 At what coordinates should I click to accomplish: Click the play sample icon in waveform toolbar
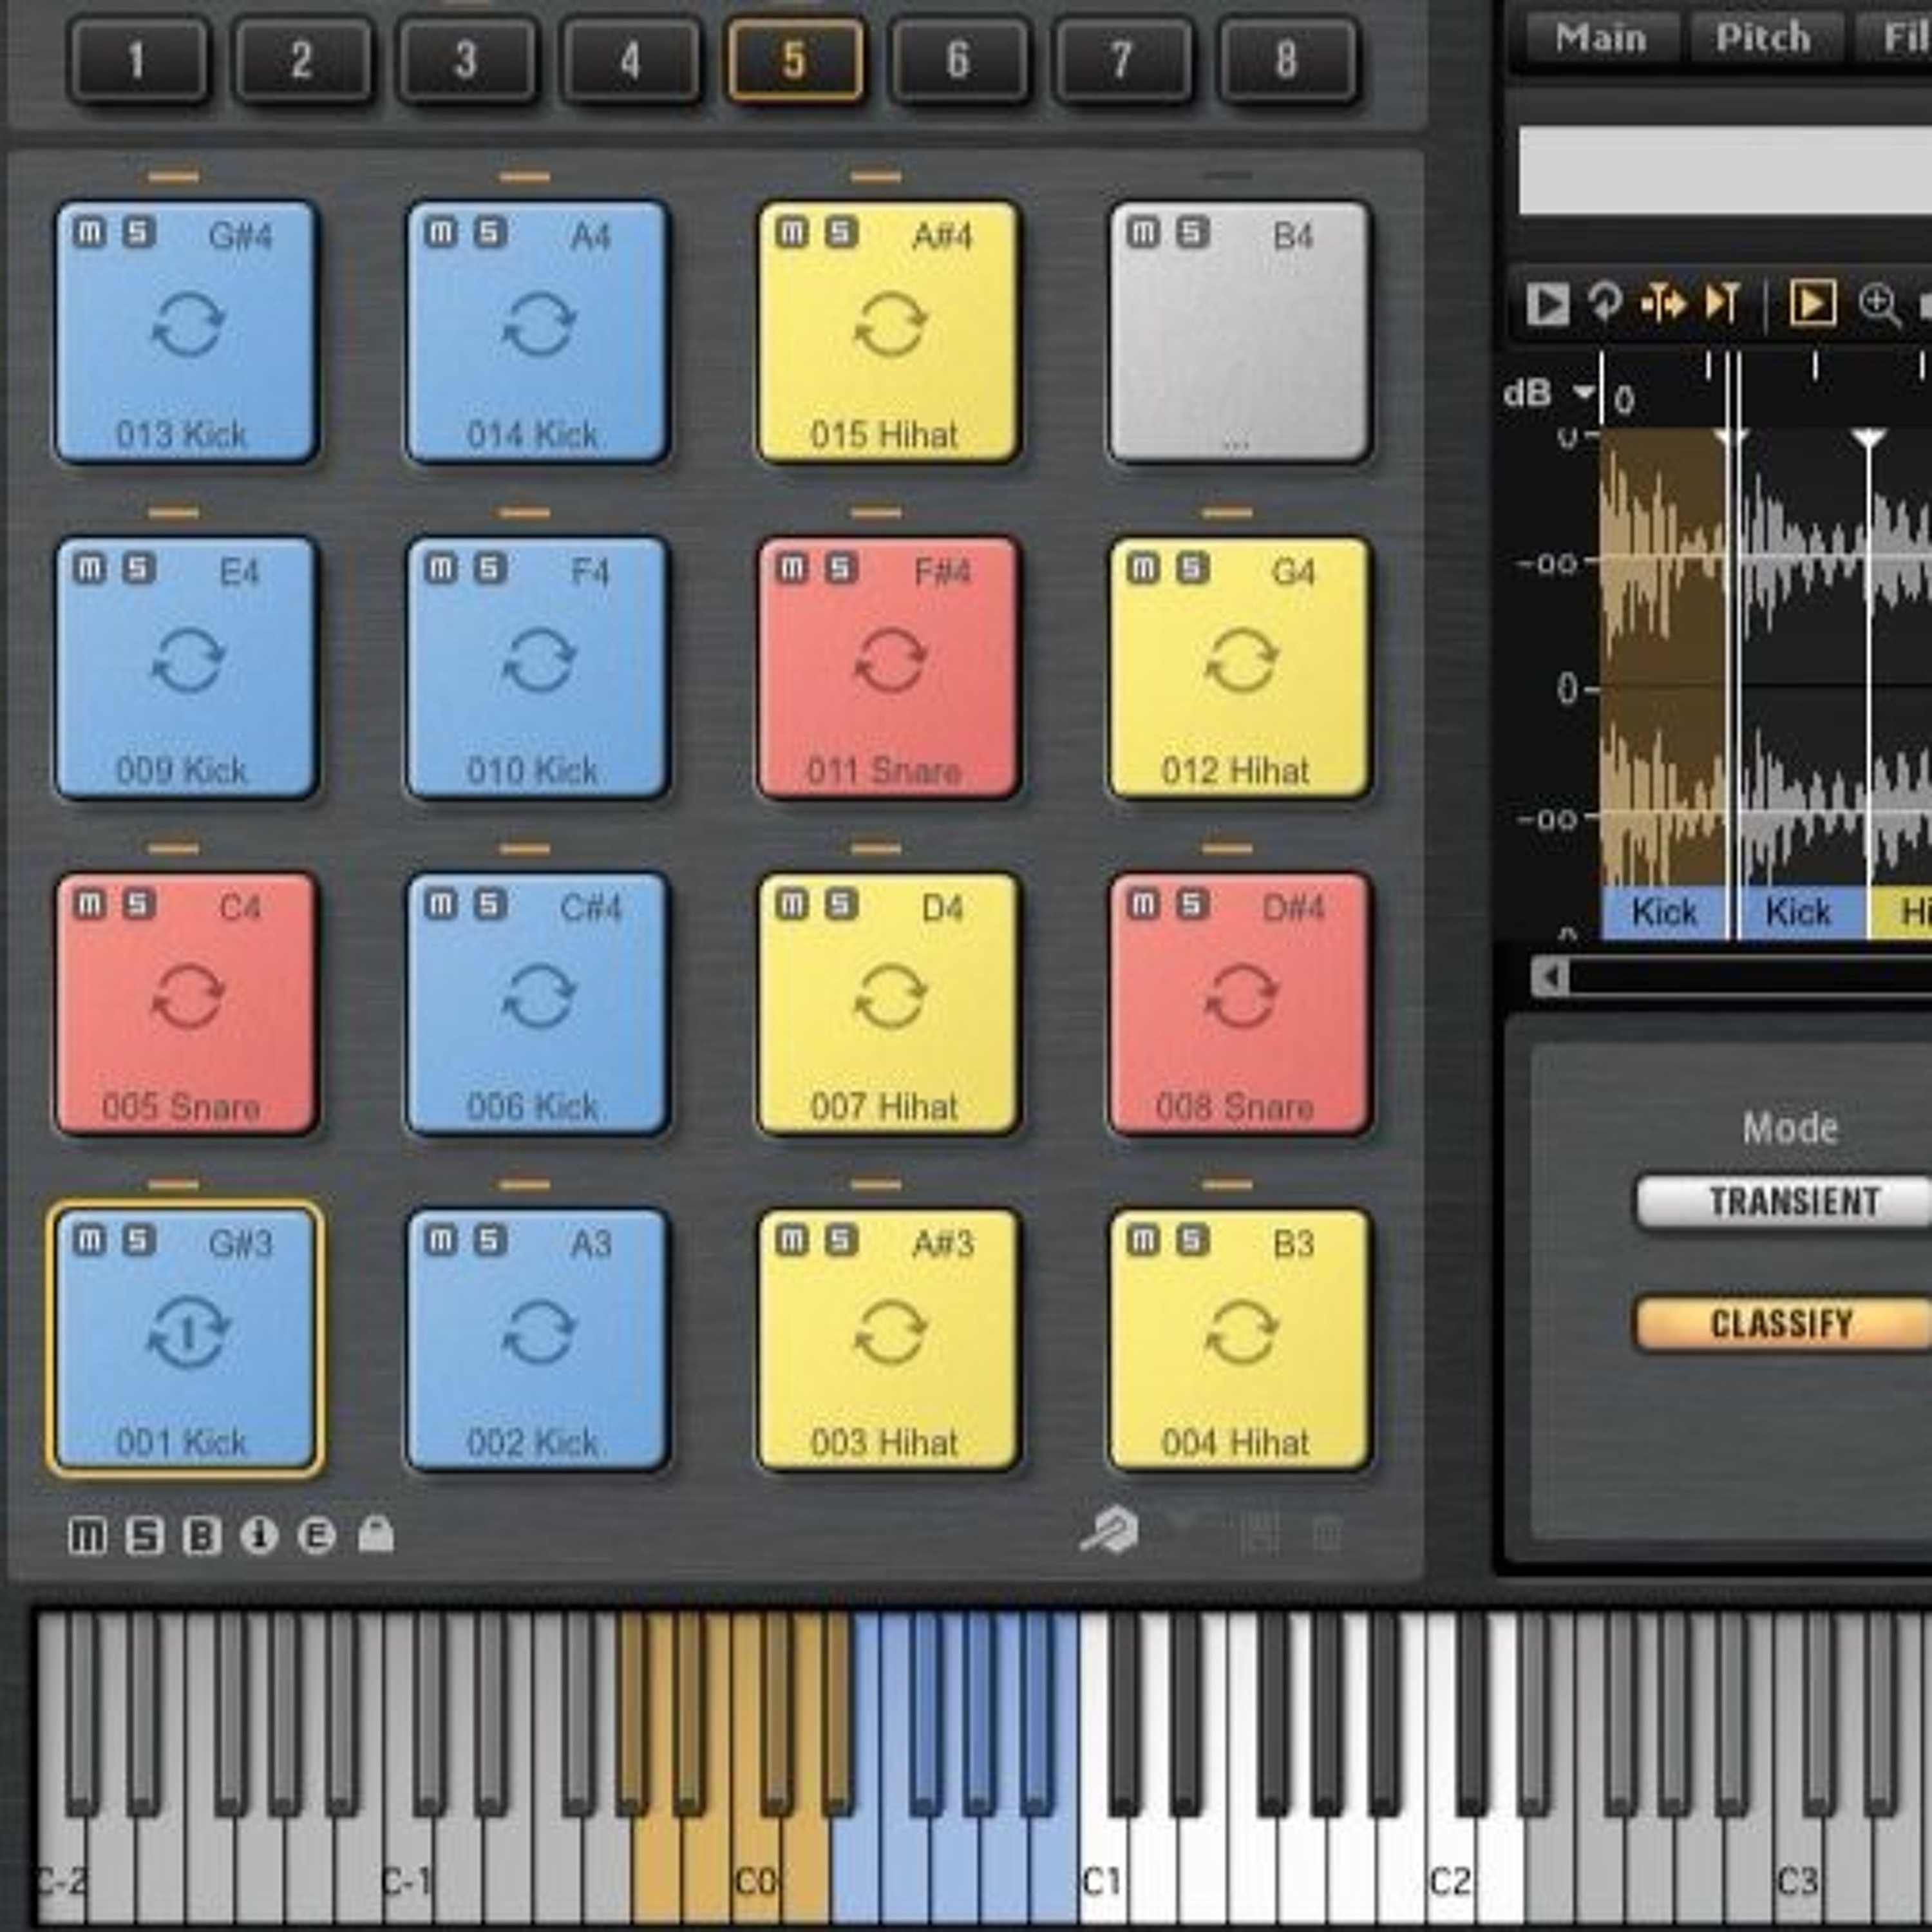point(1547,303)
